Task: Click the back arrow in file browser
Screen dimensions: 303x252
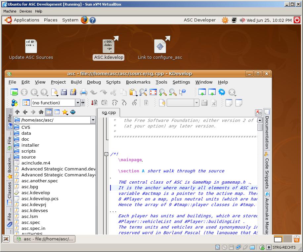Action: [25, 112]
